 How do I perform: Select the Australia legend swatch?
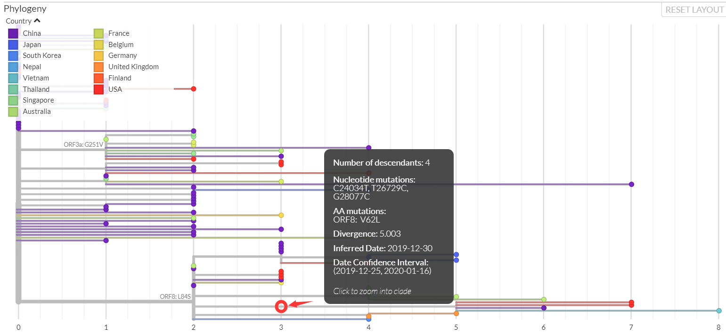[x=13, y=112]
